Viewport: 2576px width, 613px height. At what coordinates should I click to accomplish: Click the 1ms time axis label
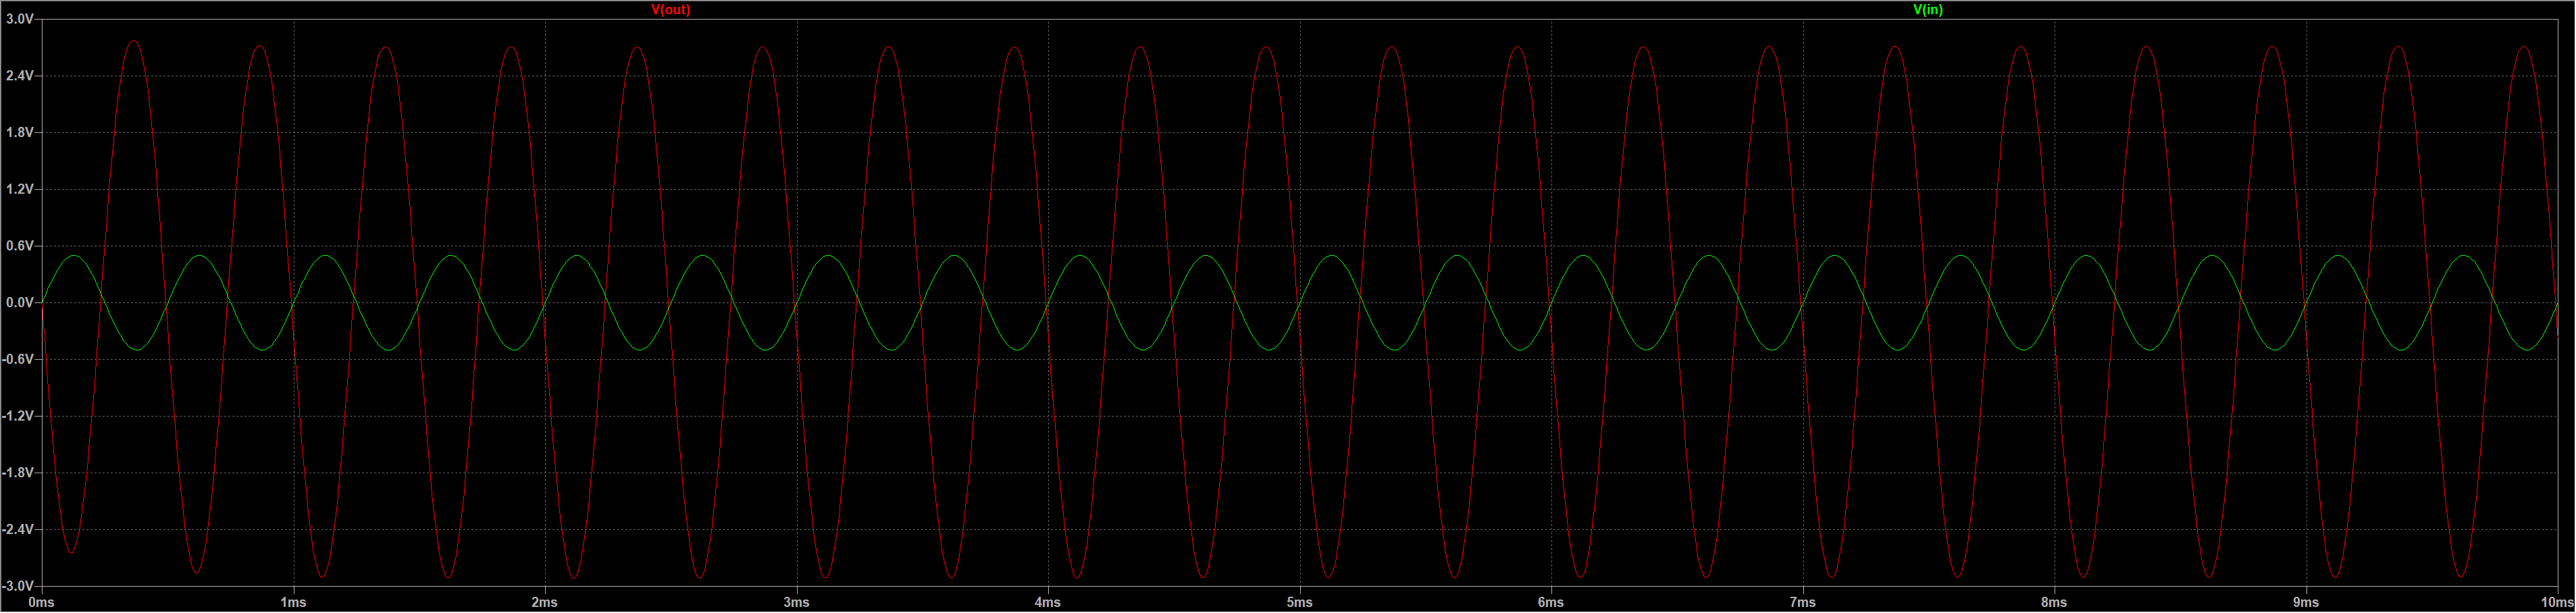pos(293,603)
